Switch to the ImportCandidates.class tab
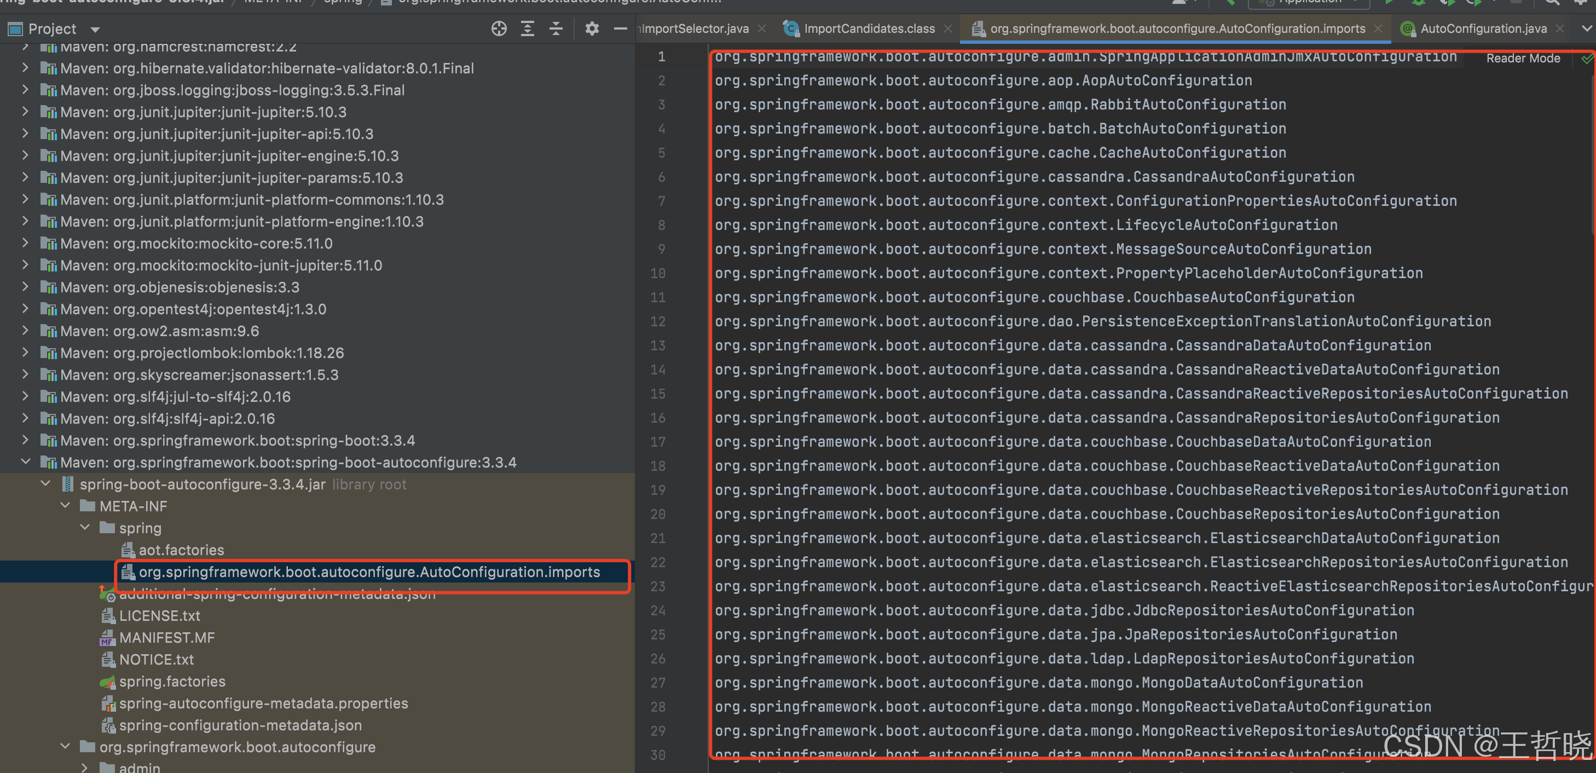Screen dimensions: 1596x773 click(x=868, y=28)
